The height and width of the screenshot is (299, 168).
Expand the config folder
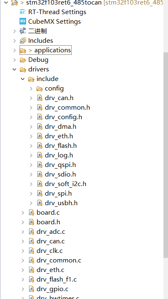tap(31, 88)
